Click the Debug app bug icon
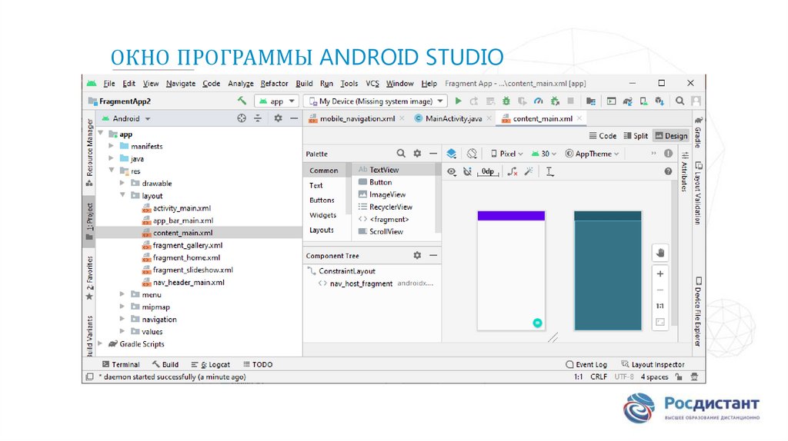 pos(506,101)
